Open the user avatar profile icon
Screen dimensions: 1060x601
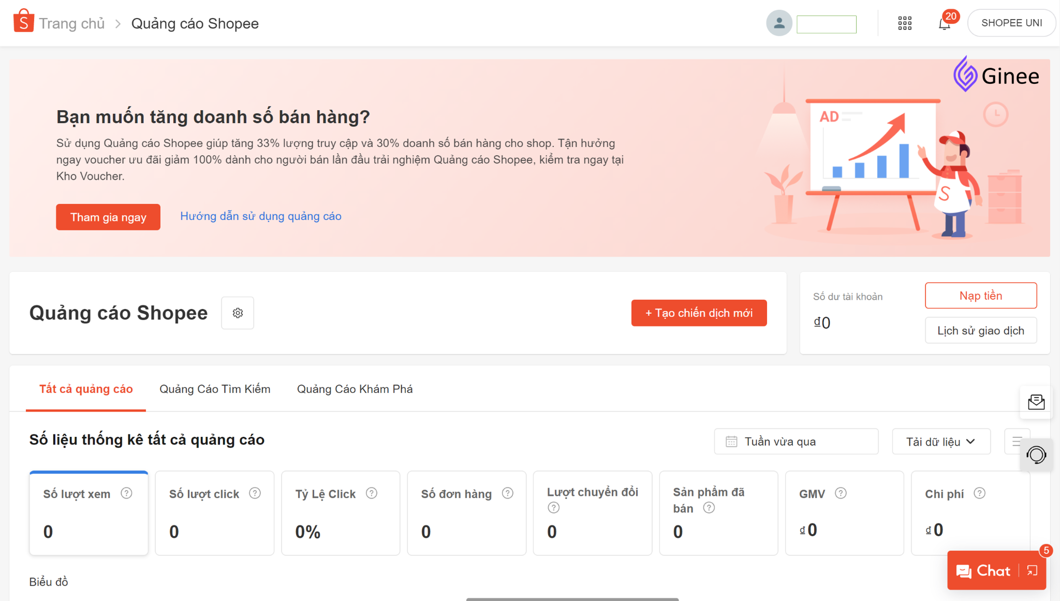779,23
